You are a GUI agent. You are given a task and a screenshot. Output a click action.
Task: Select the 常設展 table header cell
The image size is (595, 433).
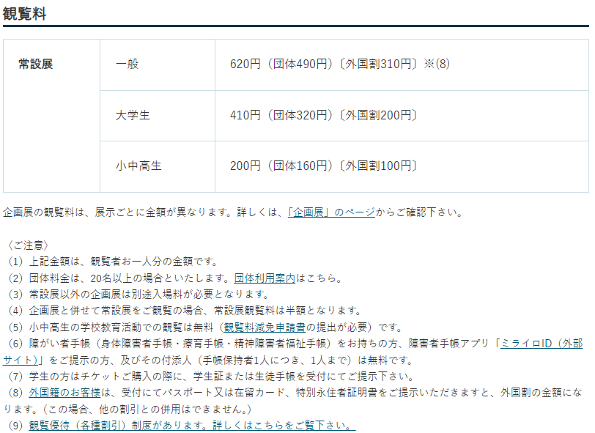[51, 116]
